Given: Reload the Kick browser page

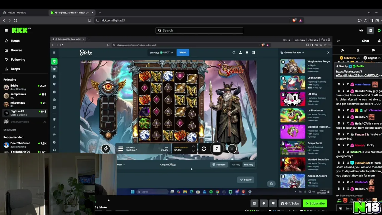Looking at the screenshot, I should 16,20.
